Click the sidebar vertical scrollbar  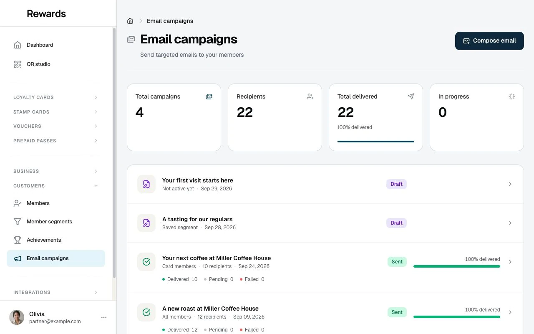pos(114,153)
